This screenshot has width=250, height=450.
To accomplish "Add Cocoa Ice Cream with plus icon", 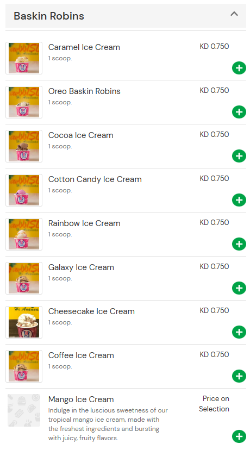I will (239, 156).
